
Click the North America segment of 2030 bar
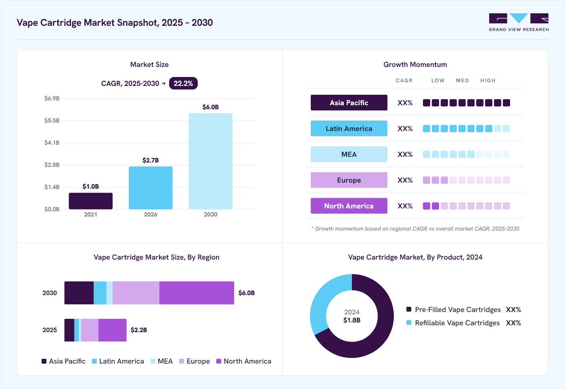point(197,293)
